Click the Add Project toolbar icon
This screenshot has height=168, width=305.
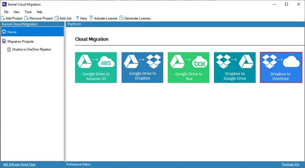[x=3, y=18]
